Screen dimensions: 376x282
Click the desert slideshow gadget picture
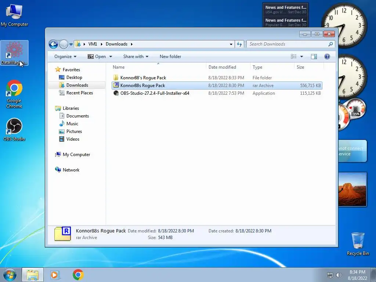[352, 189]
